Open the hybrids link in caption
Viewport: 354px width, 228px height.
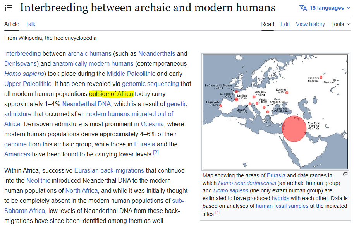[280, 198]
